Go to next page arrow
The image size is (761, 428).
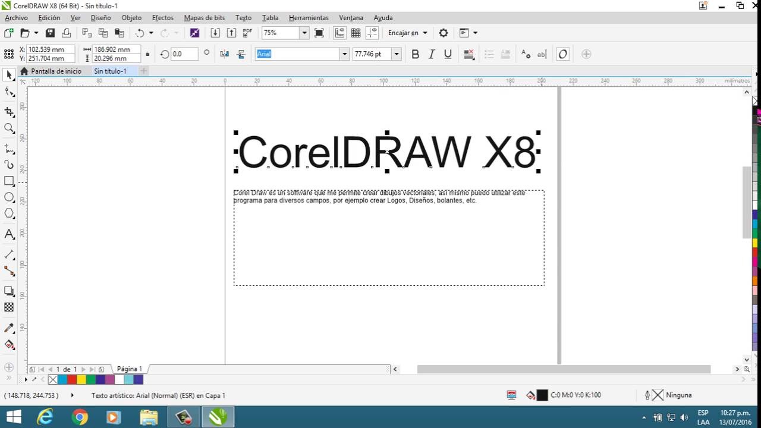tap(83, 369)
